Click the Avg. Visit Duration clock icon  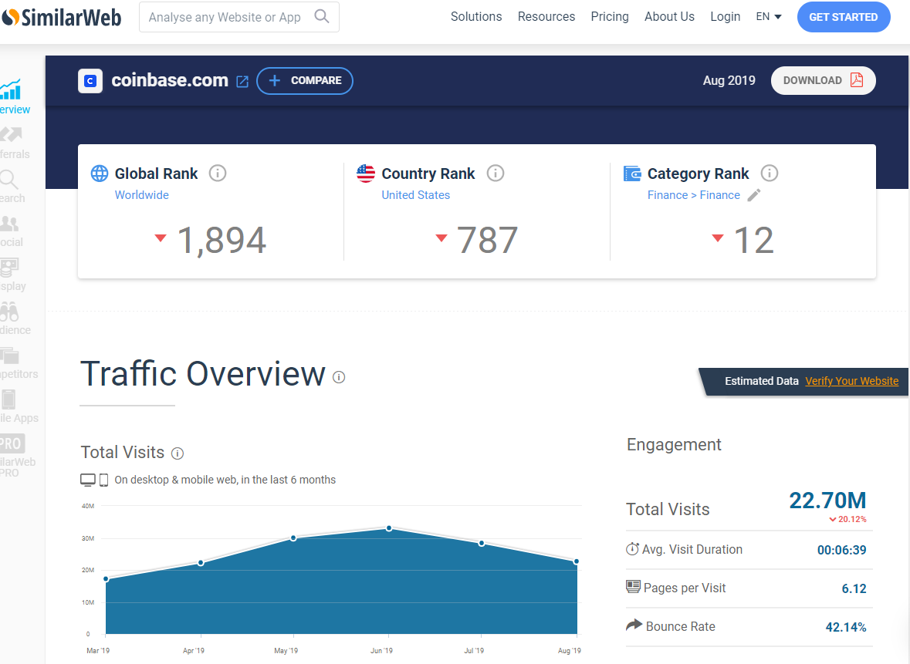[633, 548]
